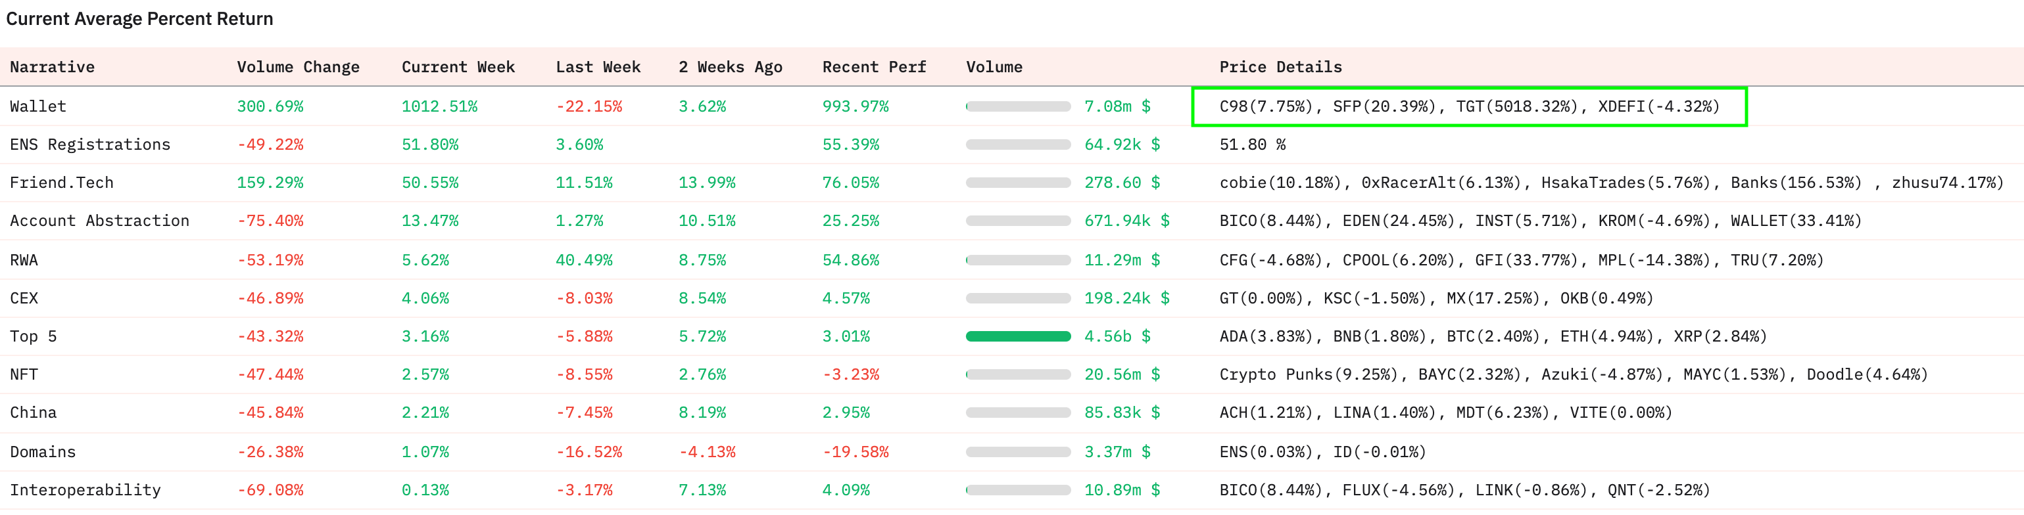Click the -3.23% recent perf value
Screen dimensions: 2024x515
point(850,374)
